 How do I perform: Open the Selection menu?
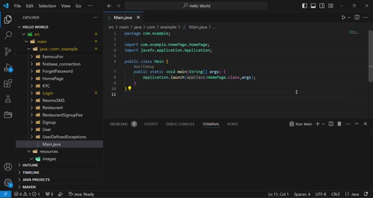(x=47, y=6)
